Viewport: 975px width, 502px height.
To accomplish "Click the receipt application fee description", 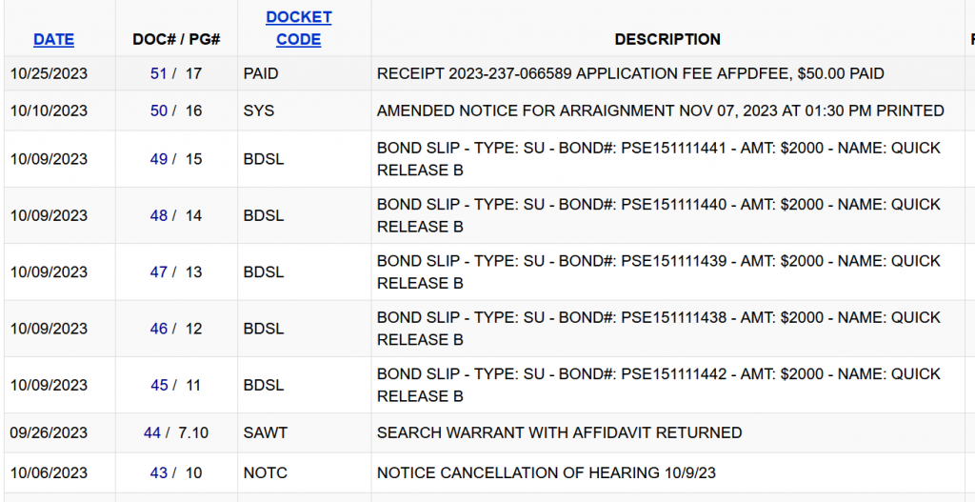I will tap(630, 73).
